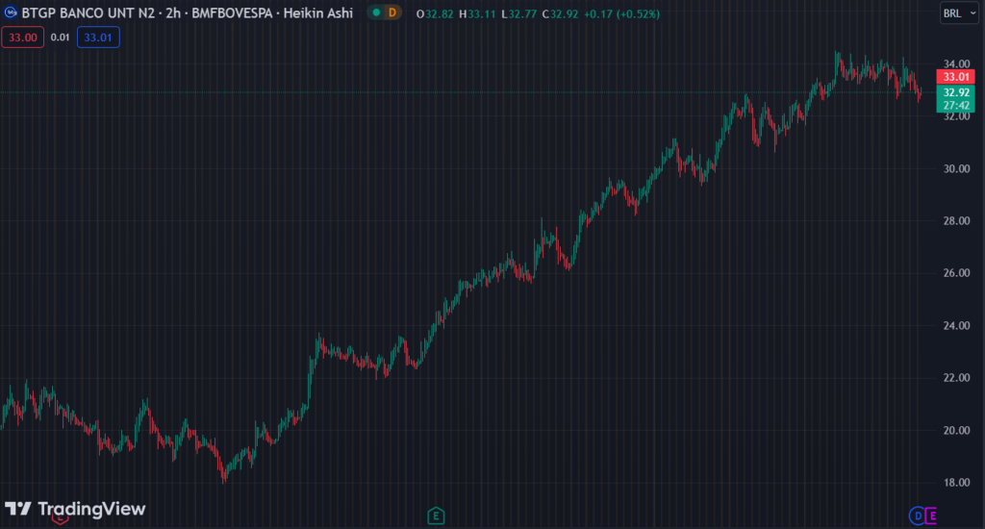Click the blue 33.01 buy price button
Viewport: 985px width, 529px height.
coord(98,38)
